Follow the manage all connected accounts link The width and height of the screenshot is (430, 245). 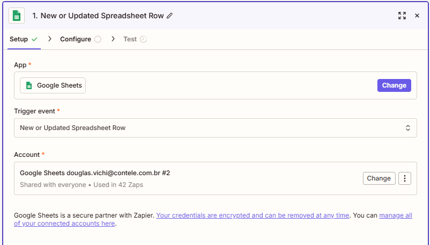[395, 215]
